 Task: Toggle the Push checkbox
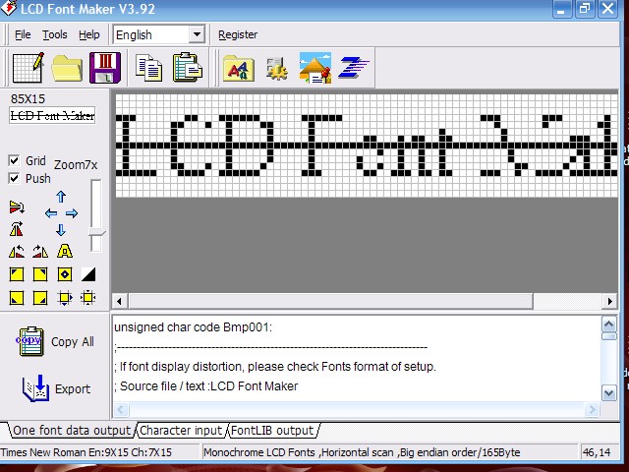point(14,178)
